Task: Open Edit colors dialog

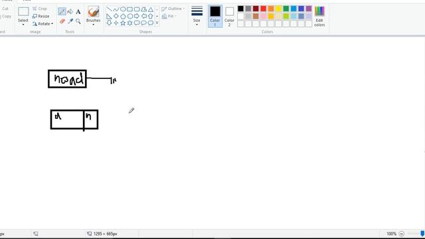Action: tap(319, 16)
